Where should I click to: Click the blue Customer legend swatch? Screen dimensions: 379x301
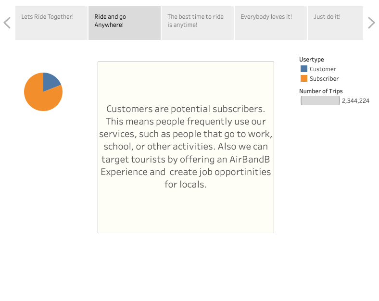click(304, 69)
